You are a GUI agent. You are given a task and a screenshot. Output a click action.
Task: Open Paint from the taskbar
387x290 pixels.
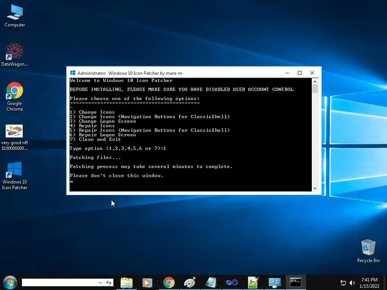(x=190, y=282)
